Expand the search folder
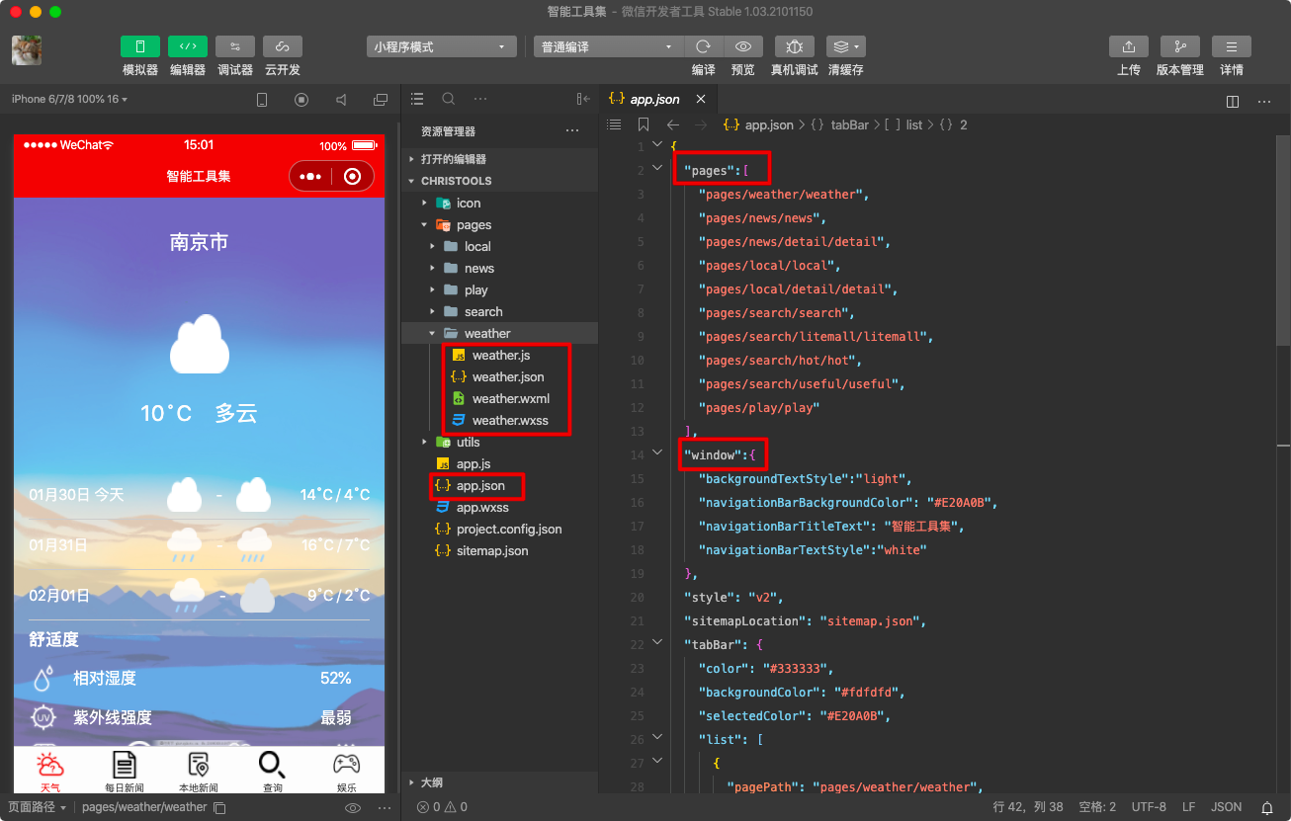 click(499, 311)
